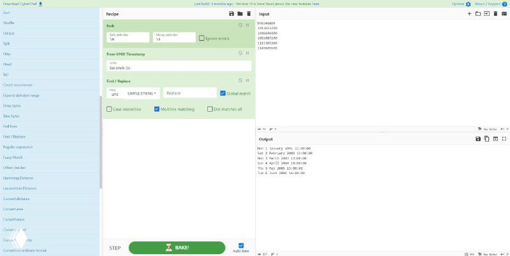Viewport: 510px width, 256px height.
Task: Open file as input
Action: [x=486, y=13]
